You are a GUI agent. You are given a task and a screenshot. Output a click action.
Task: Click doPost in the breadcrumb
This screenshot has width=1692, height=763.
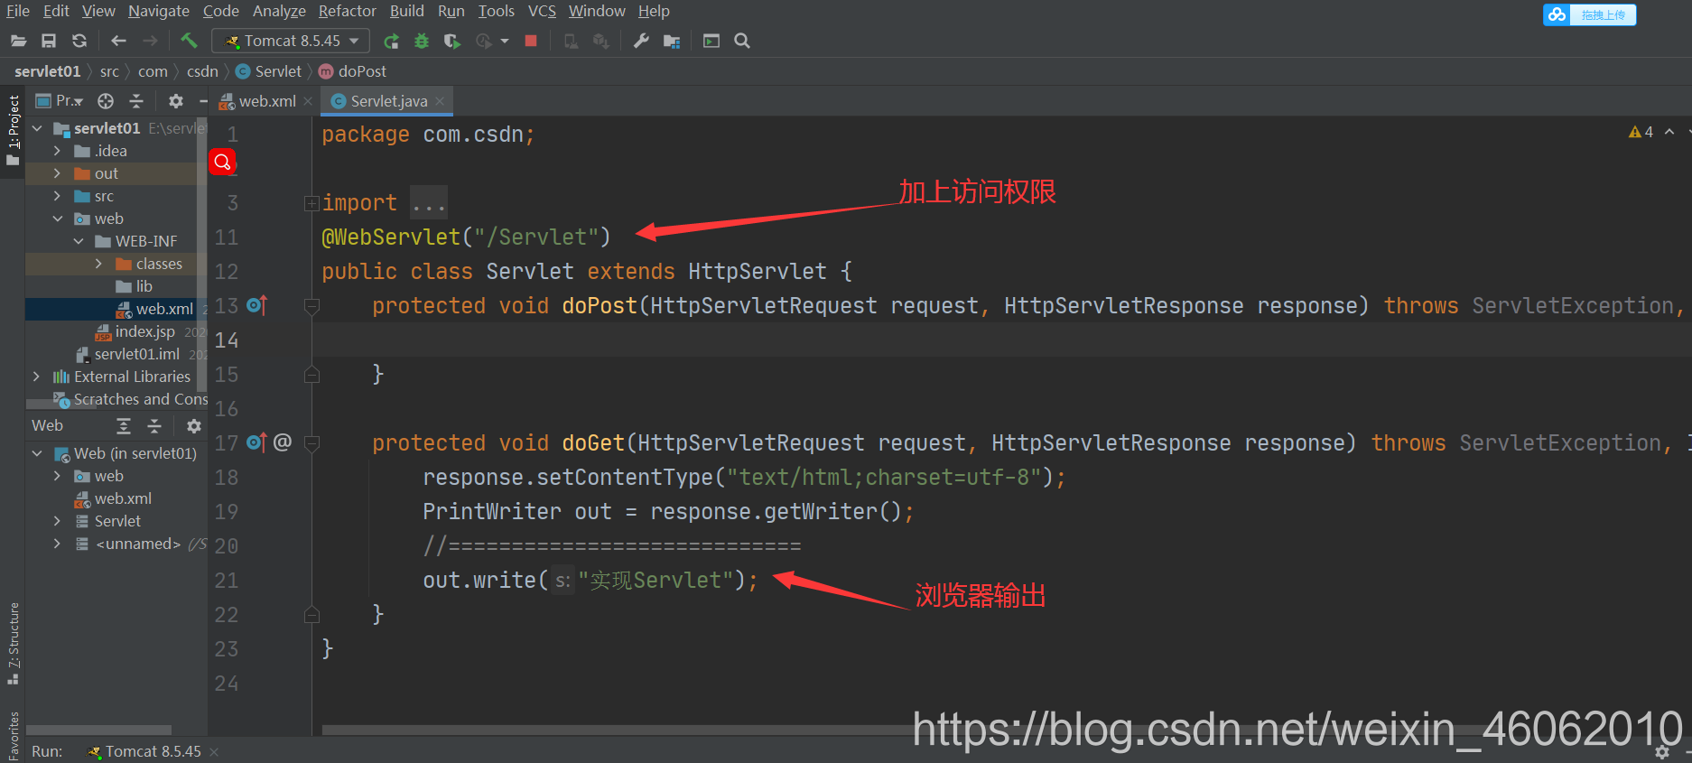tap(353, 71)
